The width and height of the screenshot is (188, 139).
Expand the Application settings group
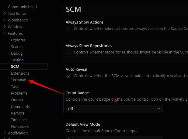click(x=5, y=133)
